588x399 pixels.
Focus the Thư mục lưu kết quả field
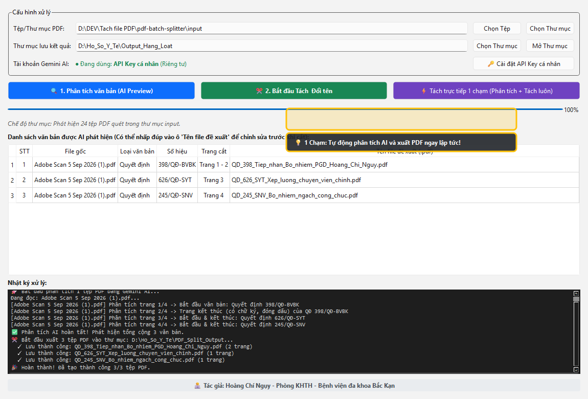(272, 46)
